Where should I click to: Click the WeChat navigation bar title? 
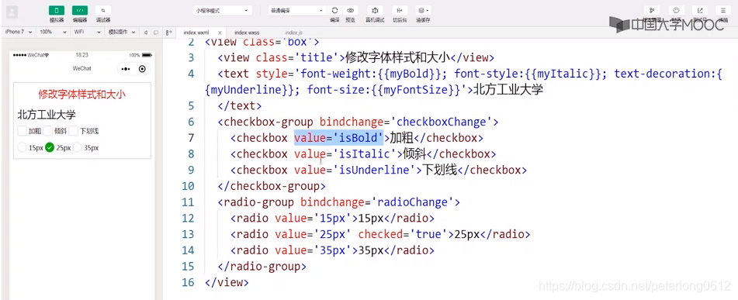(82, 69)
